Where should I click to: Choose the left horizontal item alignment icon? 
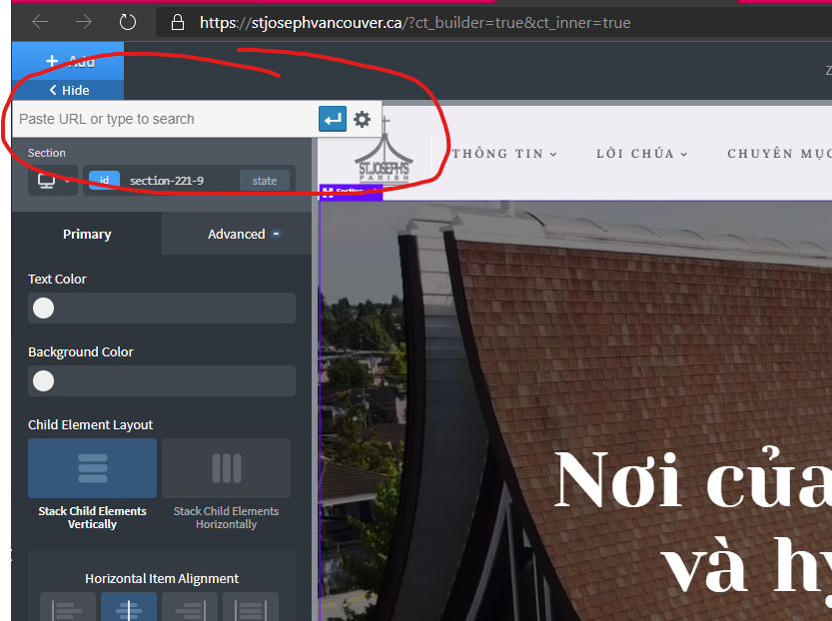68,606
